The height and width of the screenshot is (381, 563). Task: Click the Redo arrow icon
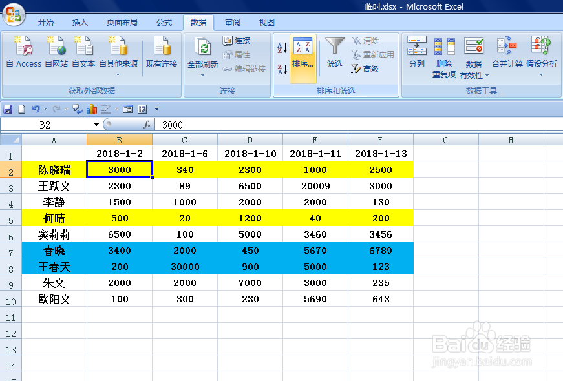56,109
